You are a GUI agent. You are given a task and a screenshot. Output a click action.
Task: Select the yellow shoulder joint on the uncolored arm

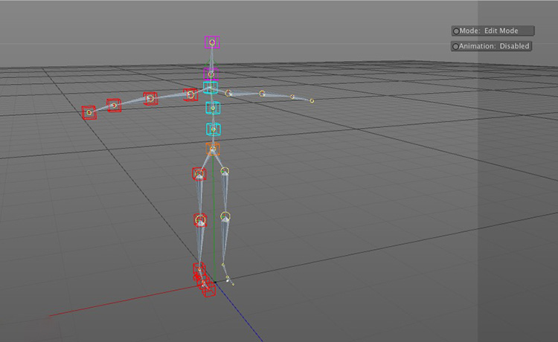228,93
